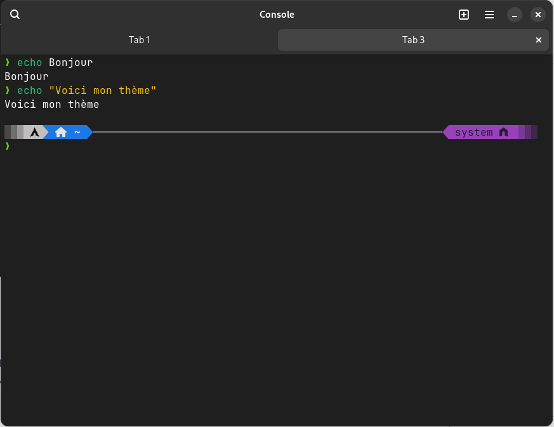Click the 'echo Bonjour' command line
This screenshot has height=427, width=554.
tap(55, 63)
